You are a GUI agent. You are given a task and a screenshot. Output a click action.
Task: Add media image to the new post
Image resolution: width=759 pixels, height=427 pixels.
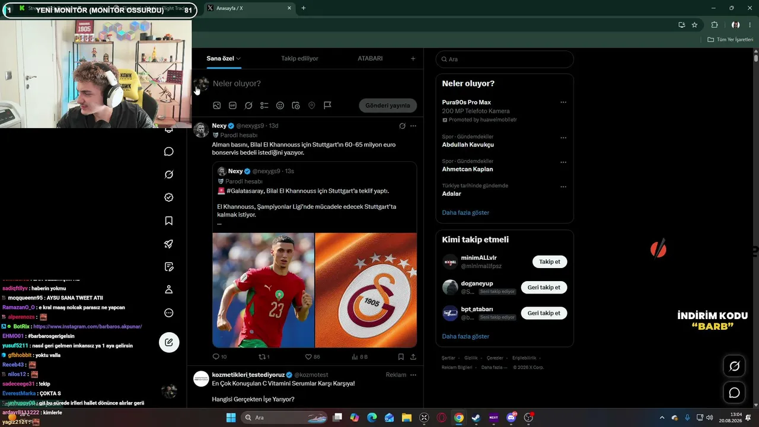[x=217, y=106]
